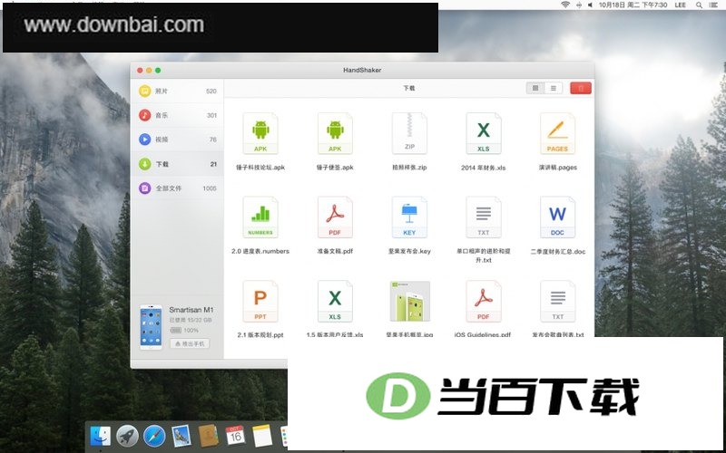The width and height of the screenshot is (726, 453).
Task: Click the Wi-Fi icon in menu bar
Action: pos(564,5)
